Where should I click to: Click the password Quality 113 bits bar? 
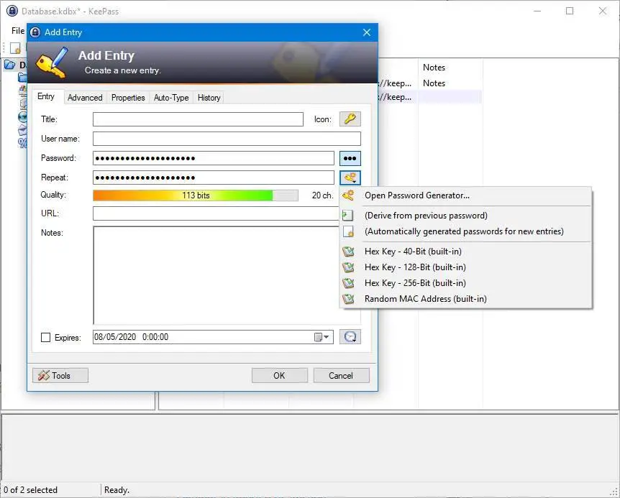[196, 195]
